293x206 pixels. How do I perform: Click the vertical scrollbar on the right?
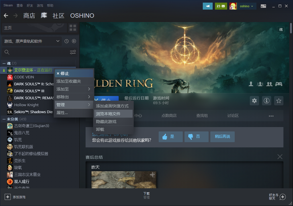point(291,28)
